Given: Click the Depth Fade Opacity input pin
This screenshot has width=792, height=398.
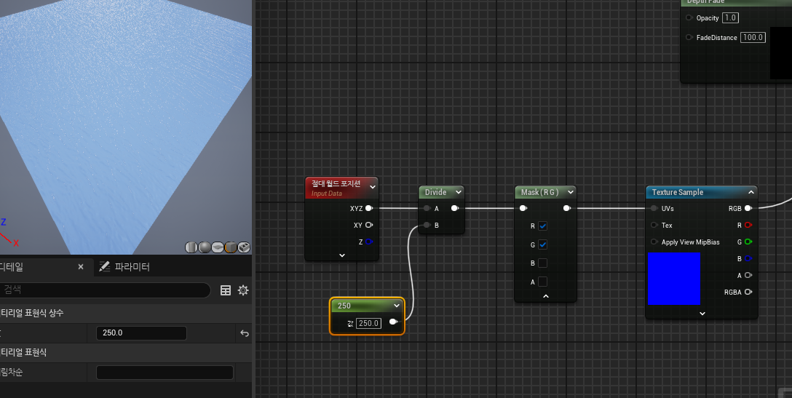Looking at the screenshot, I should point(689,17).
